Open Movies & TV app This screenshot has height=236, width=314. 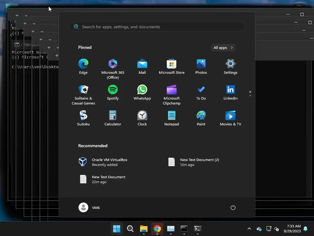[x=231, y=118]
